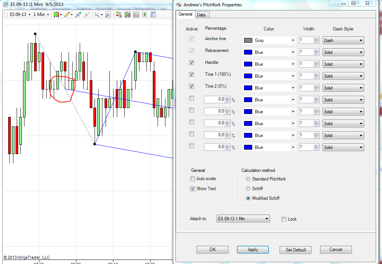Image resolution: width=382 pixels, height=264 pixels.
Task: Open Handle dash style dropdown
Action: pos(343,64)
